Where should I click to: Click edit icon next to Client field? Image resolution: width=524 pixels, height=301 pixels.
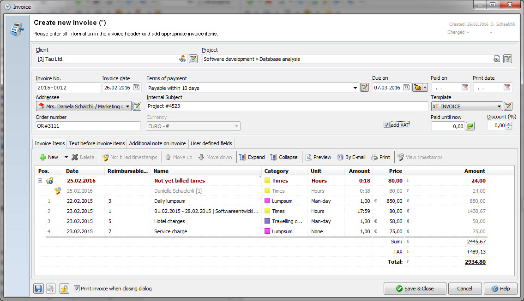tap(193, 59)
